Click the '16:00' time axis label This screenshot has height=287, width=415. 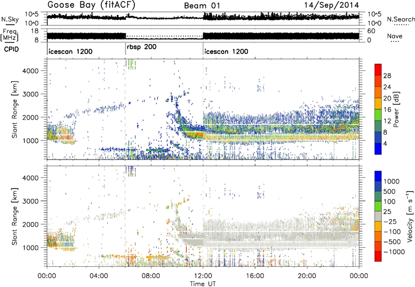255,276
